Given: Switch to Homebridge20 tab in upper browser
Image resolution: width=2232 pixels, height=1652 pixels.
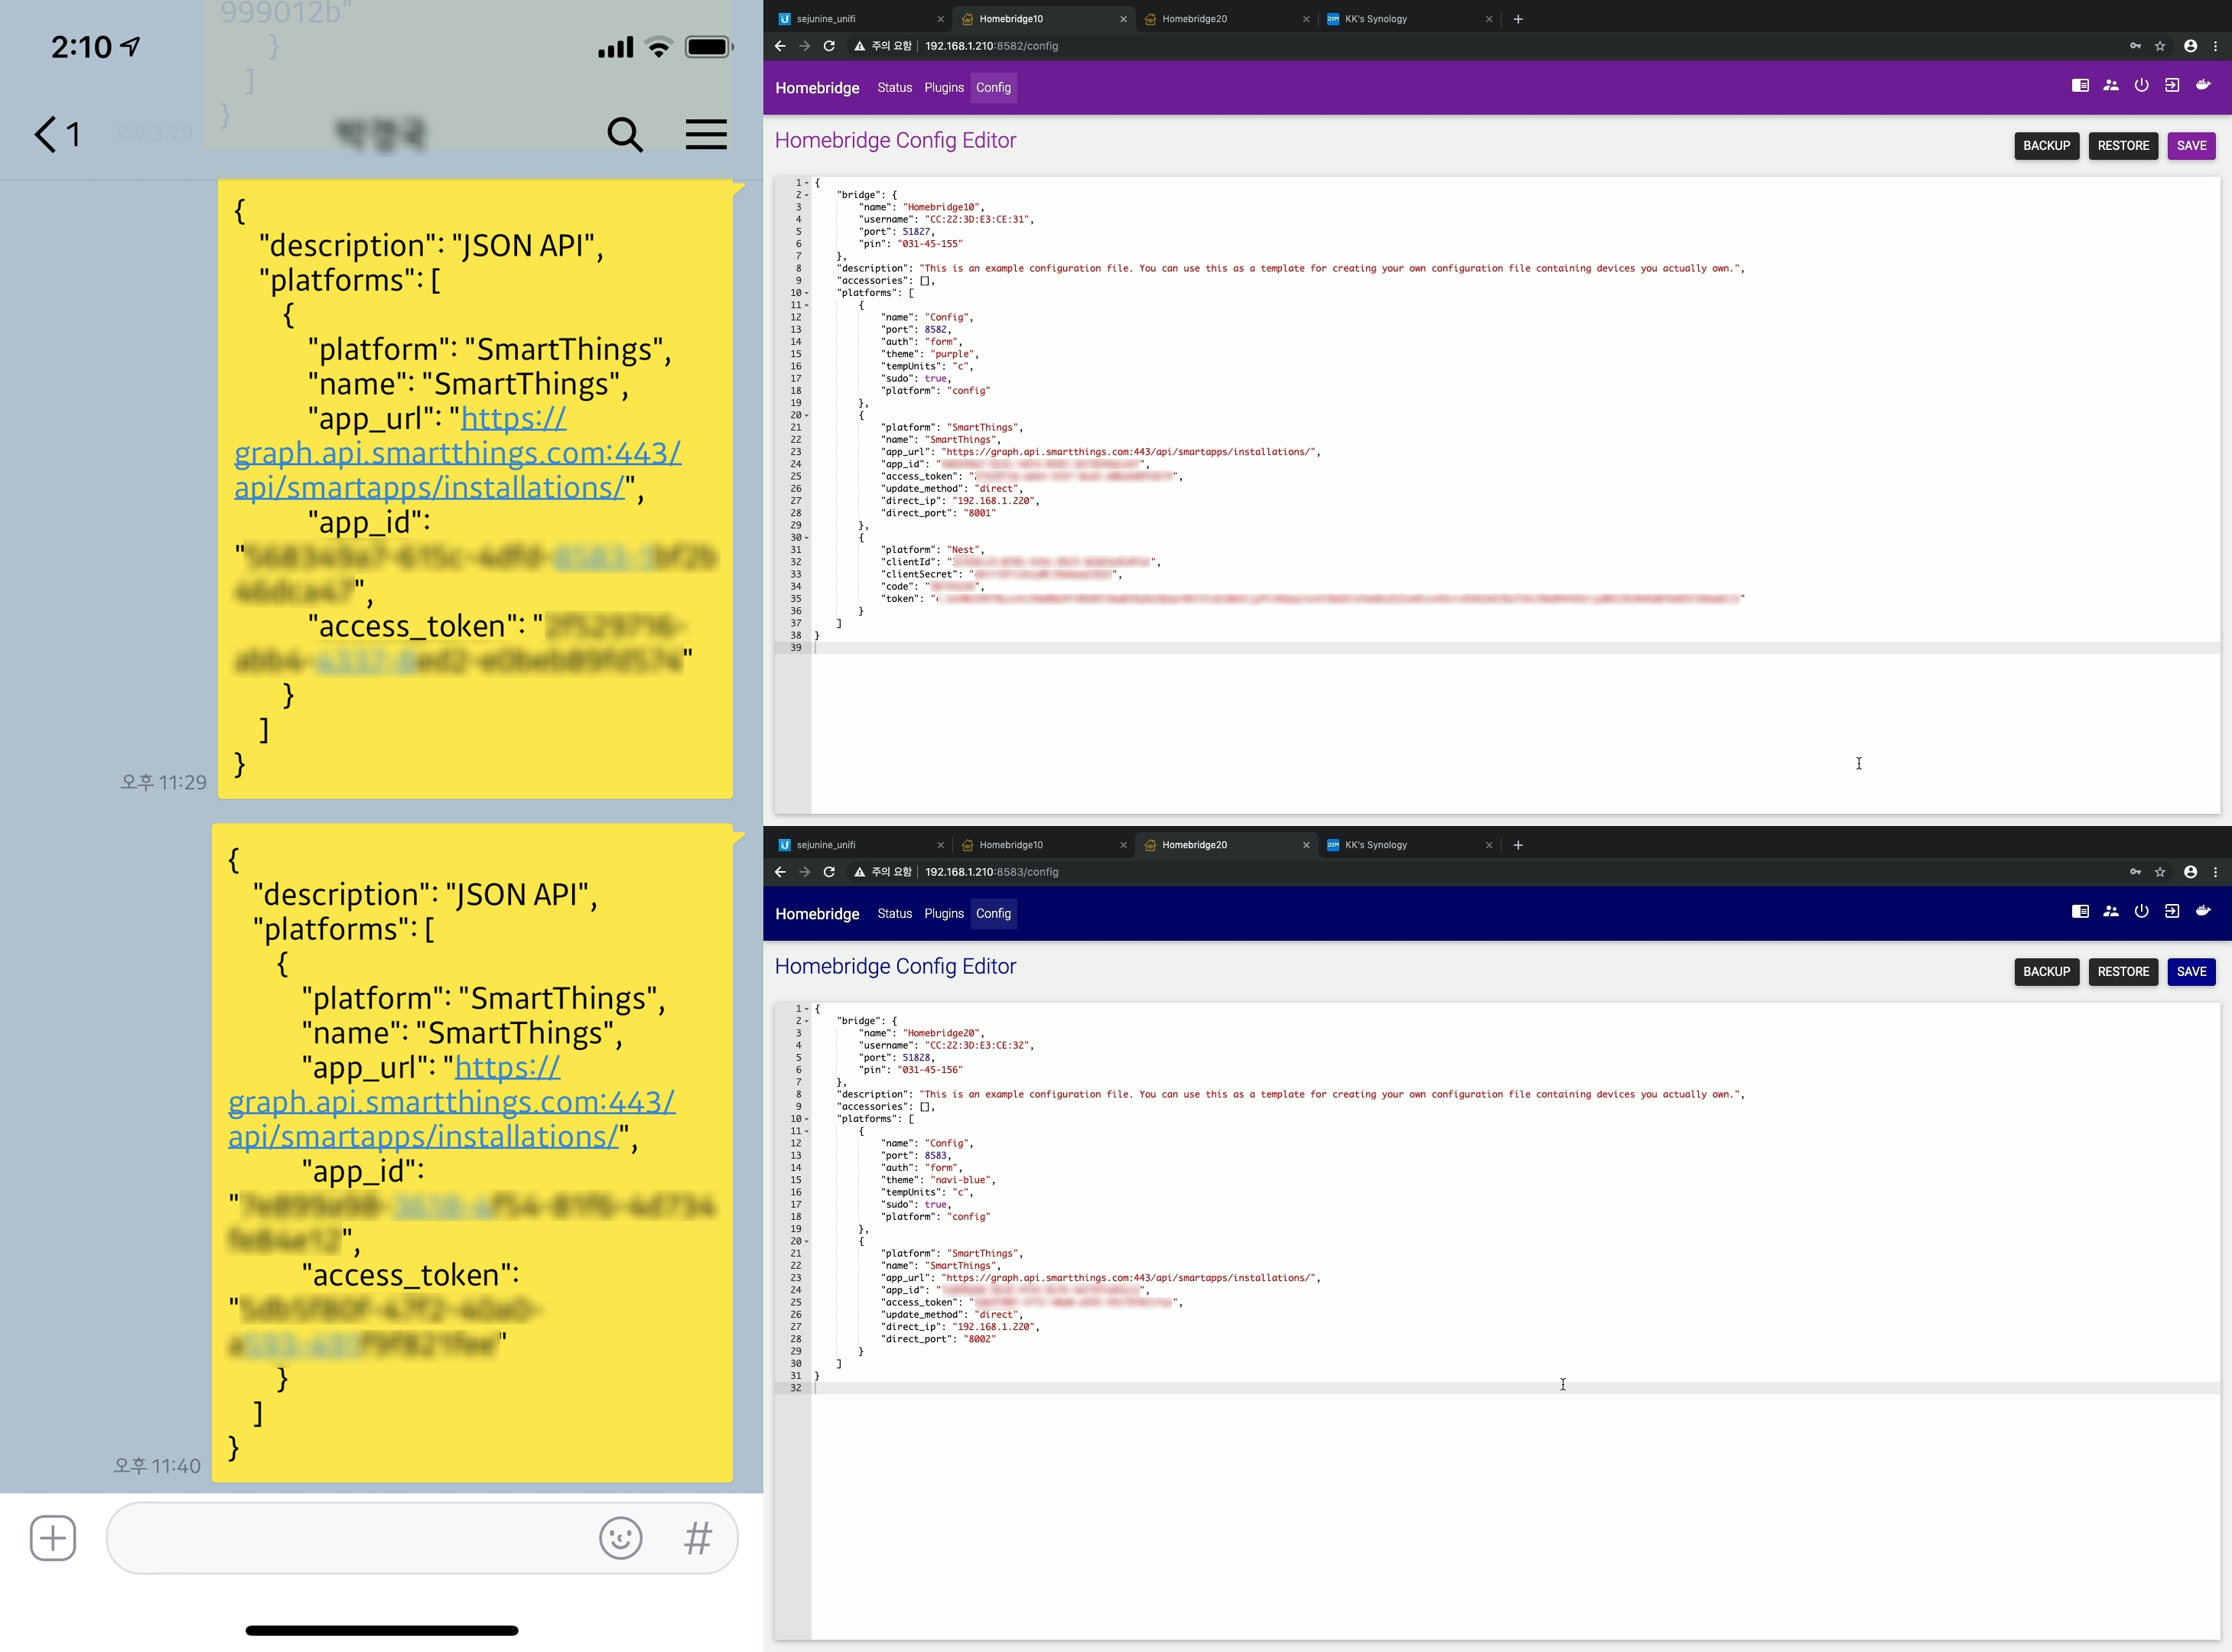Looking at the screenshot, I should pyautogui.click(x=1194, y=19).
